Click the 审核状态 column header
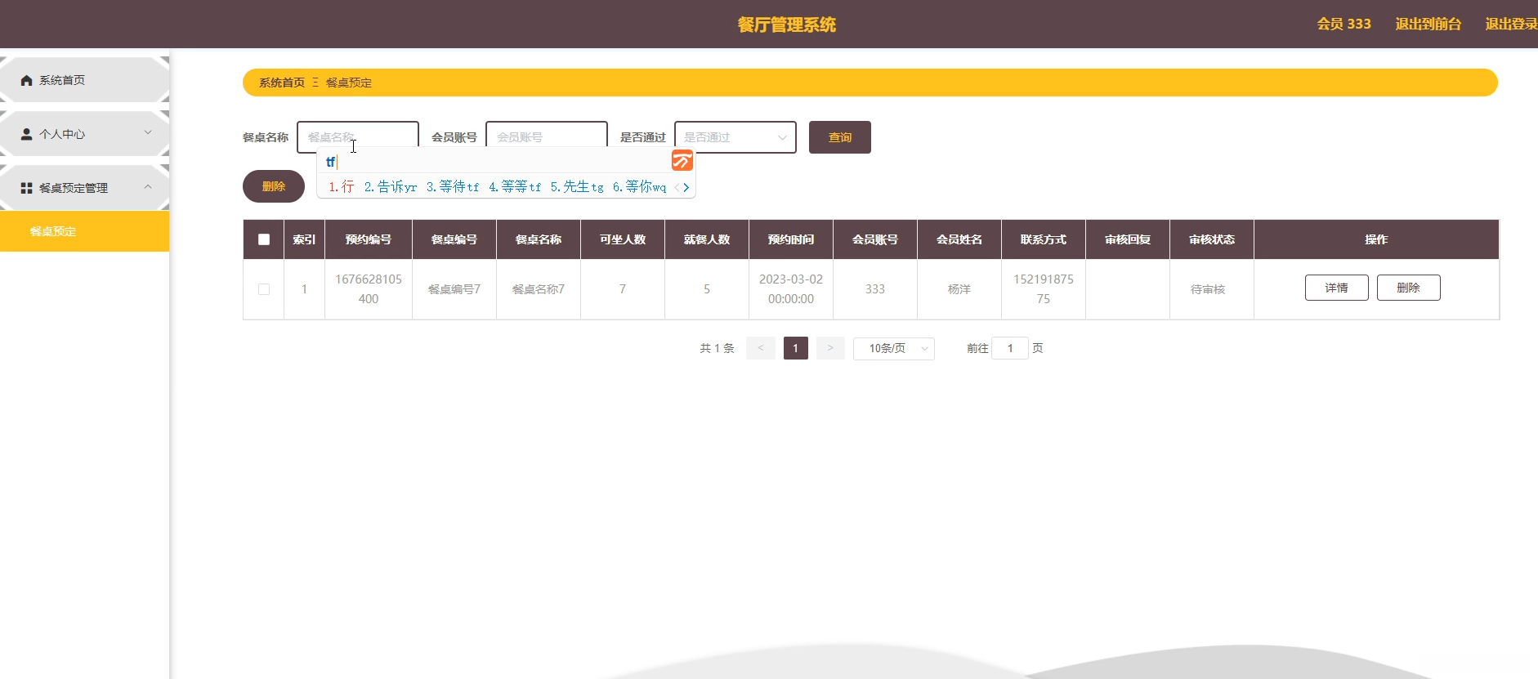Screen dimensions: 1538x679 [1212, 239]
